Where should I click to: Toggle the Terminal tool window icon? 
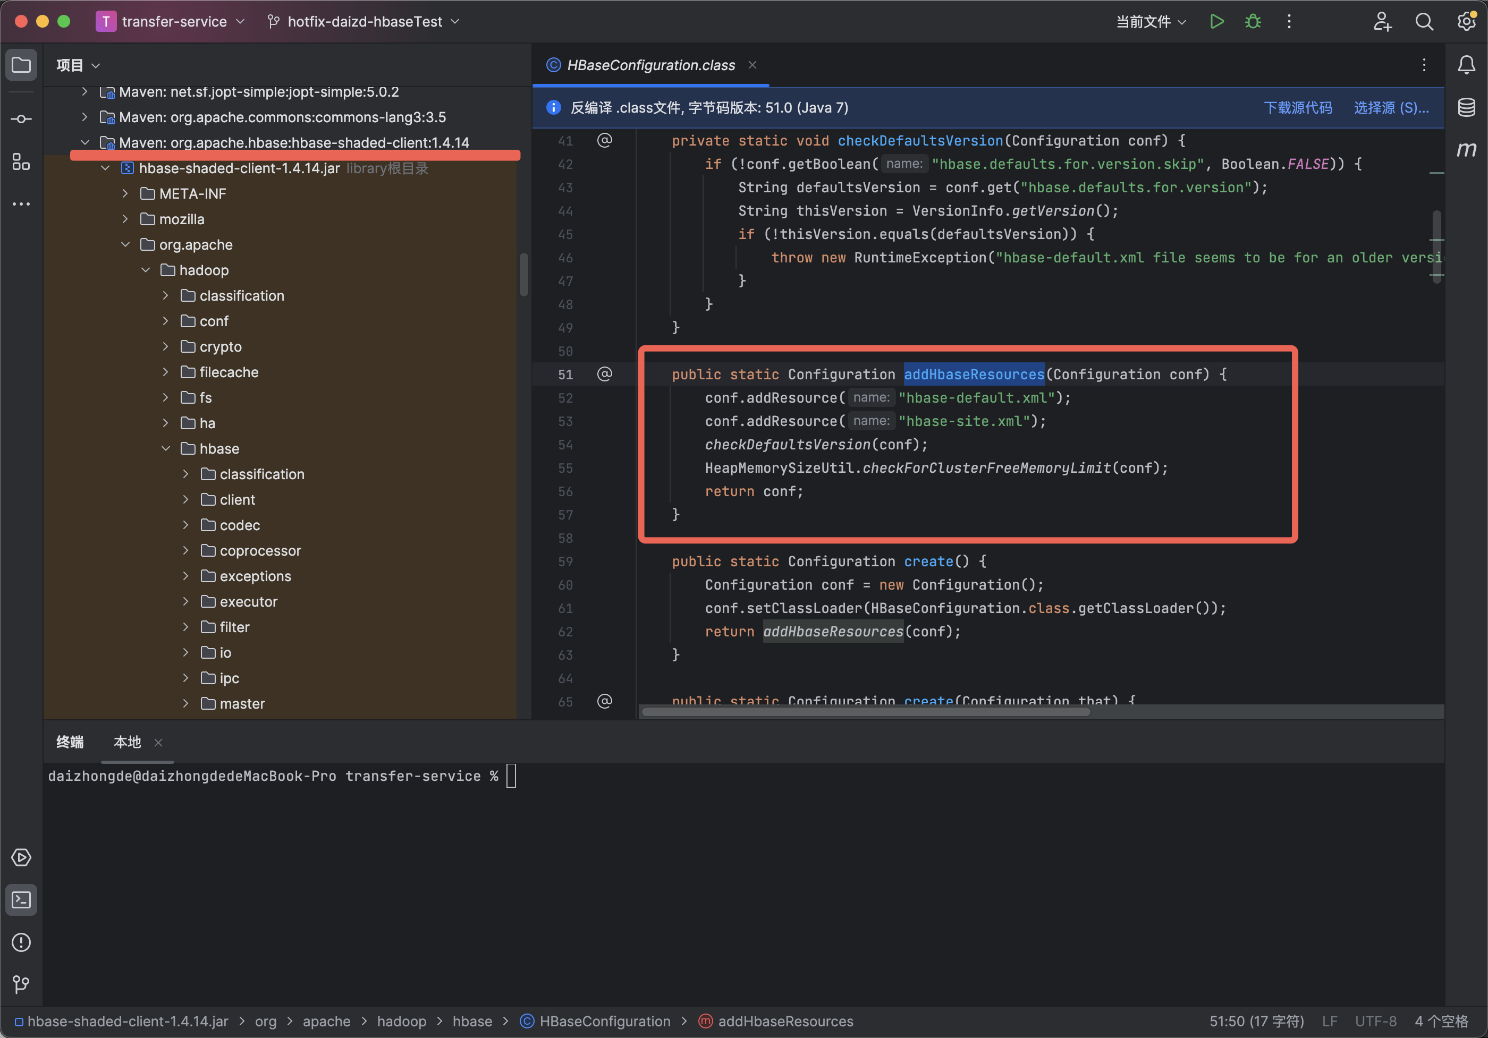[21, 900]
